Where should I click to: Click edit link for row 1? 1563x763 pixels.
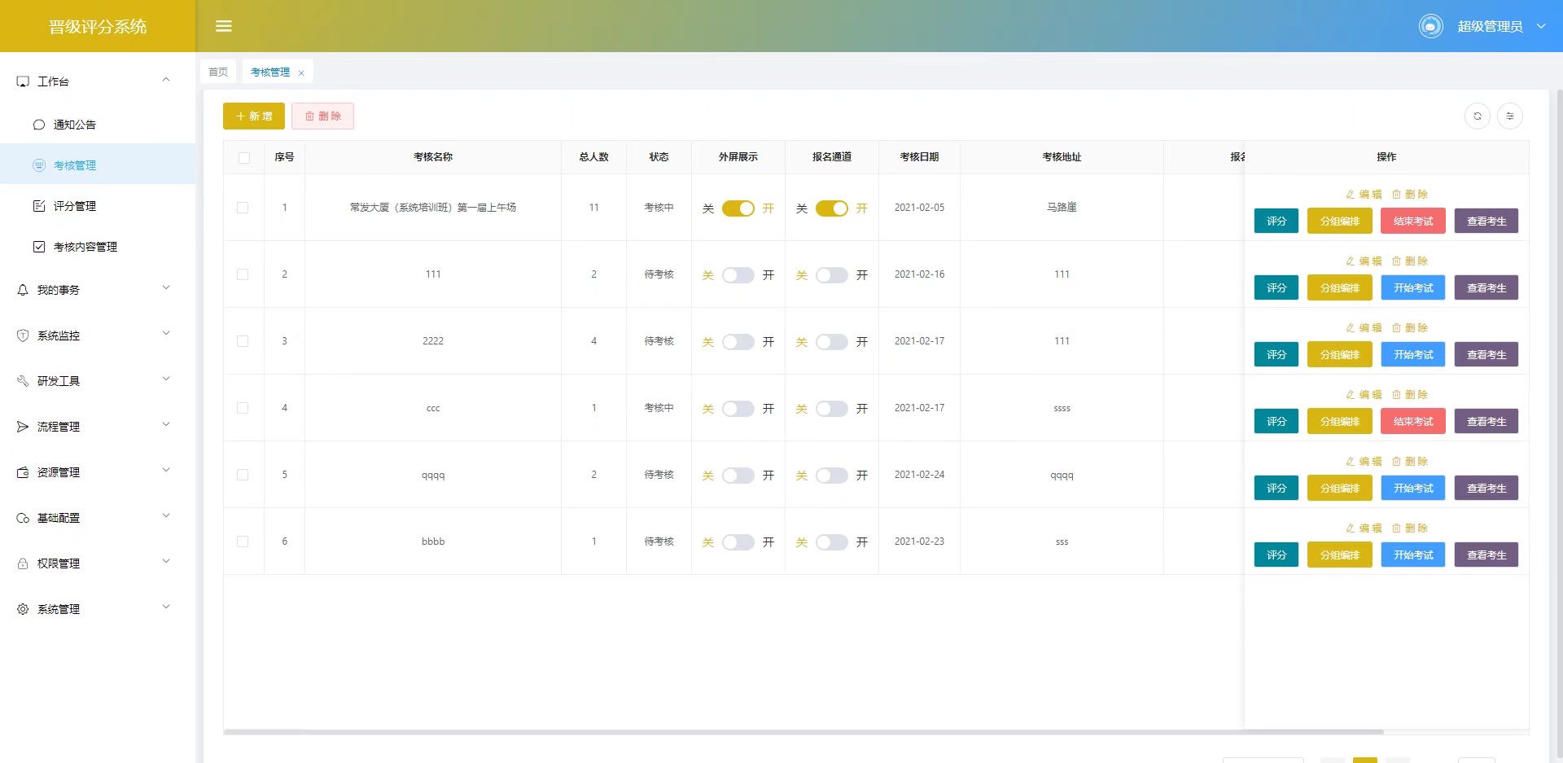pos(1364,195)
